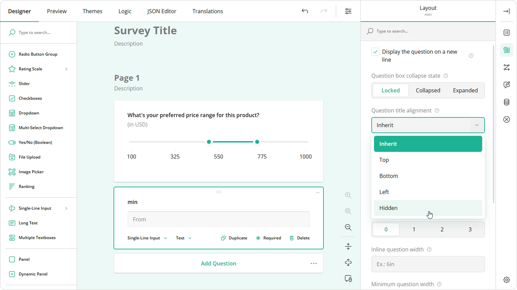517x290 pixels.
Task: Open survey settings sliders icon
Action: (x=348, y=11)
